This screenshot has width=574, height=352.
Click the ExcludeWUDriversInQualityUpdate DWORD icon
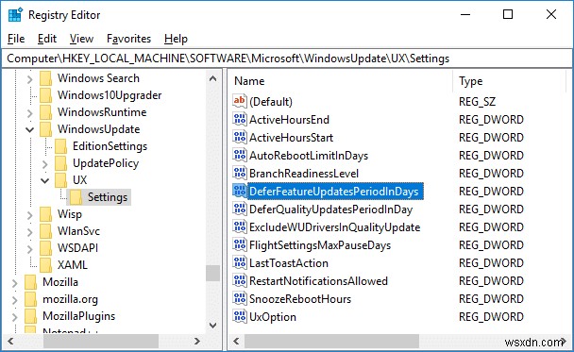pyautogui.click(x=240, y=226)
